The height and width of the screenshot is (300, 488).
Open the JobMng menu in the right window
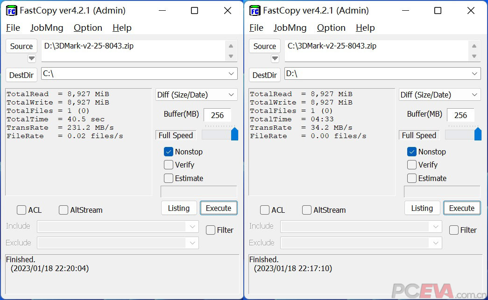coord(290,28)
